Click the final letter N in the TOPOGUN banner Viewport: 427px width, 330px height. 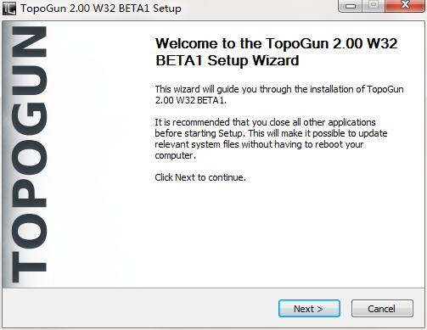tap(29, 42)
